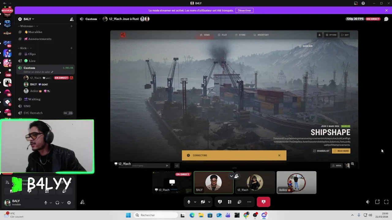Adjust stream volume speaker icon

(x=368, y=202)
